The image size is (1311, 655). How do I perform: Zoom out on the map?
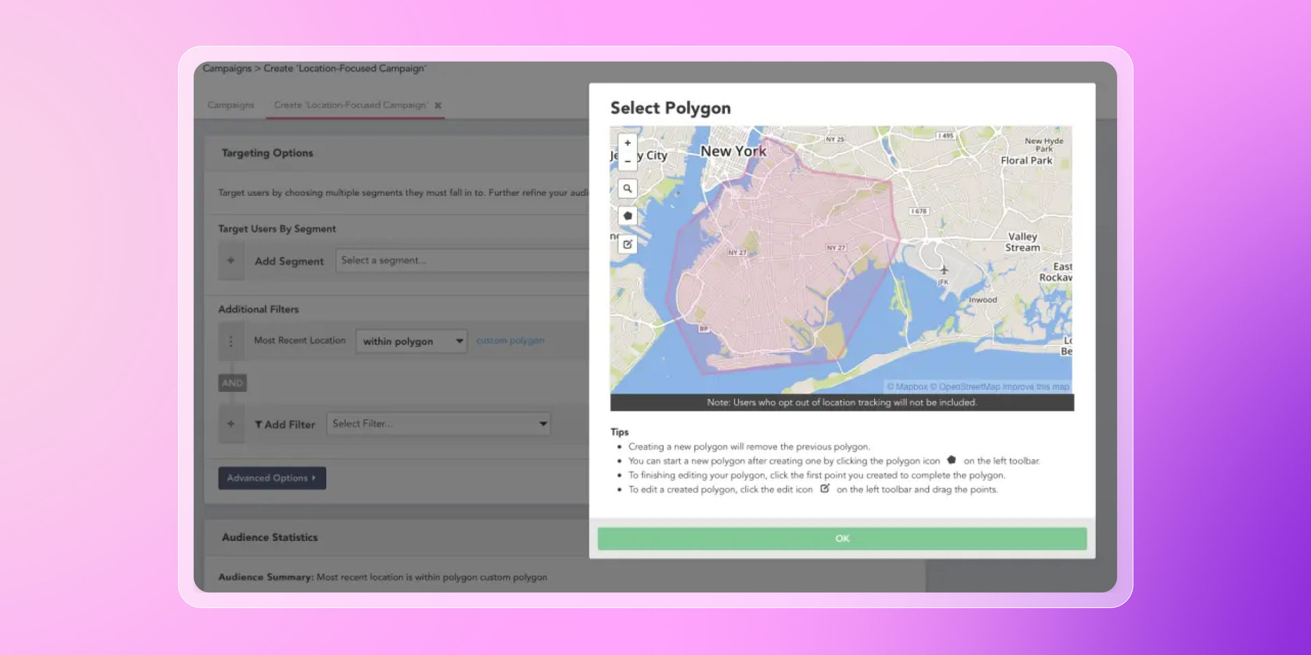pyautogui.click(x=628, y=162)
